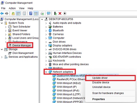
Task: Click the Computer Management title bar icon
Action: coord(2,3)
